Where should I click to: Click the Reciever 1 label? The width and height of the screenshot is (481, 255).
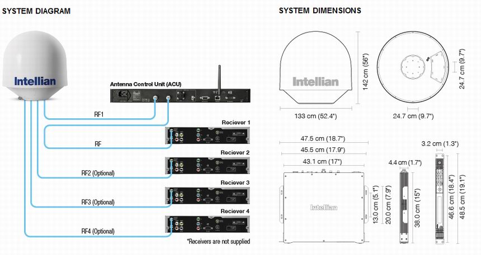point(236,122)
